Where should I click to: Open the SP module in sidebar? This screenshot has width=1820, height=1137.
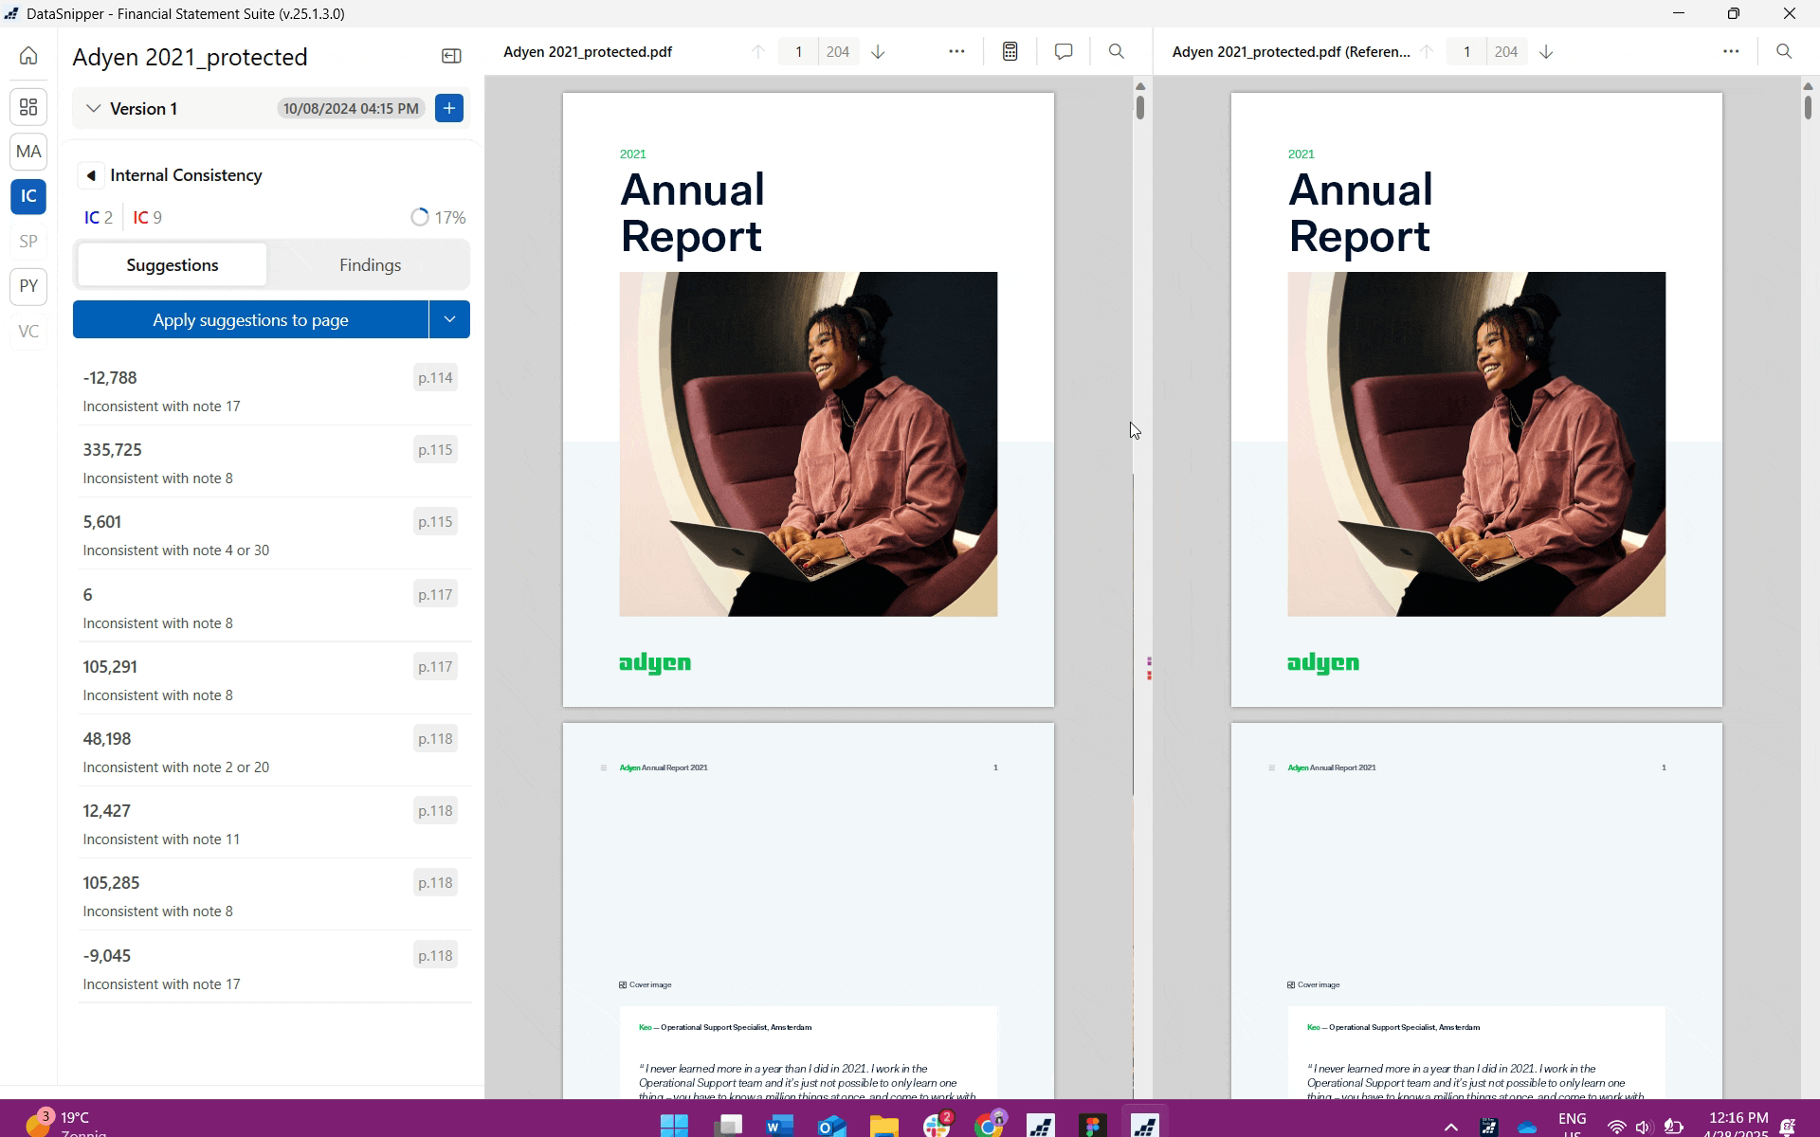28,242
